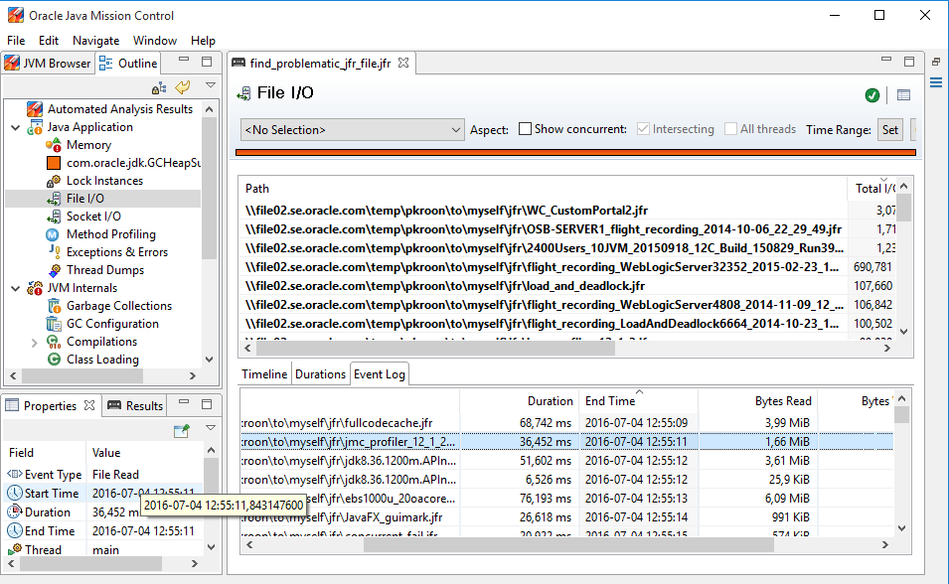The image size is (949, 584).
Task: Select the Method Profiling page
Action: pos(110,234)
